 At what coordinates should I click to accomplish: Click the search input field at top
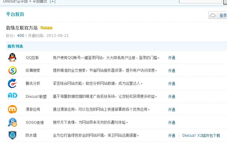click(201, 2)
